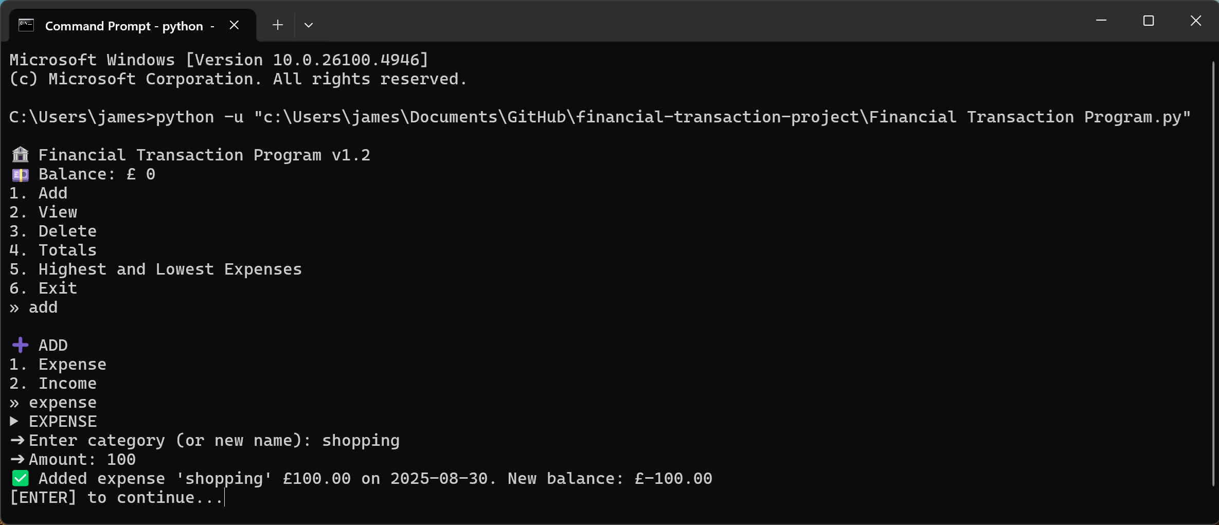1219x525 pixels.
Task: Open the new tab profile dropdown
Action: pos(309,25)
